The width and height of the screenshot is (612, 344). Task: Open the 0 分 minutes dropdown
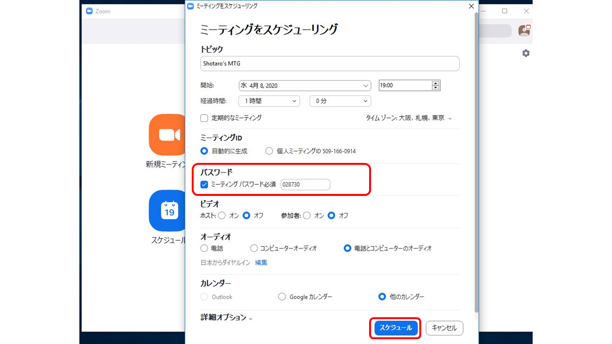pyautogui.click(x=340, y=101)
